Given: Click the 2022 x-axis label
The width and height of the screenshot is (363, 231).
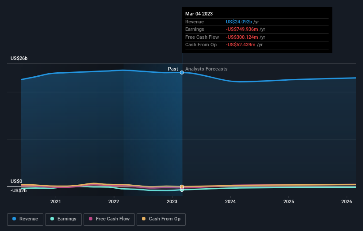Looking at the screenshot, I should [114, 202].
